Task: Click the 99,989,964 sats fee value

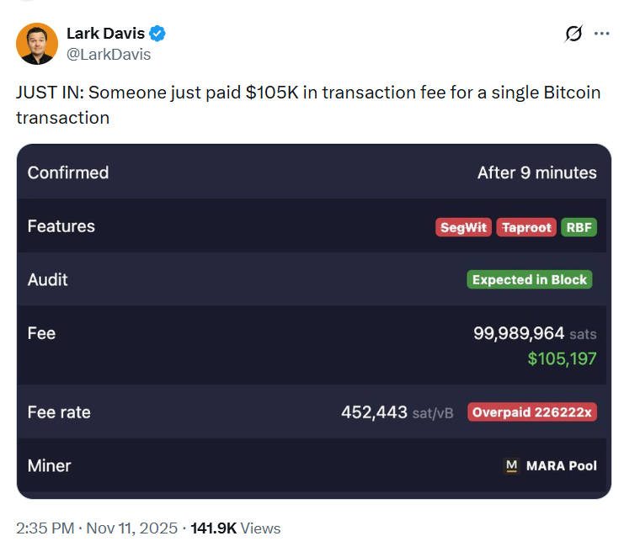Action: (x=519, y=333)
